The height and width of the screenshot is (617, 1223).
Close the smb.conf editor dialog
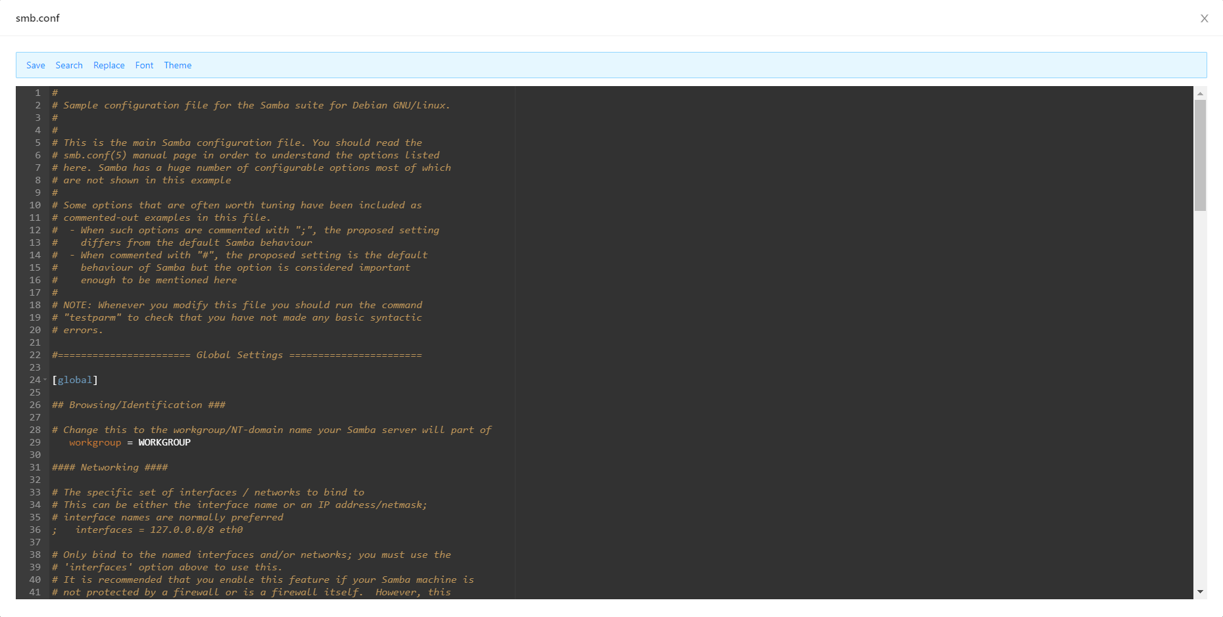[x=1205, y=18]
